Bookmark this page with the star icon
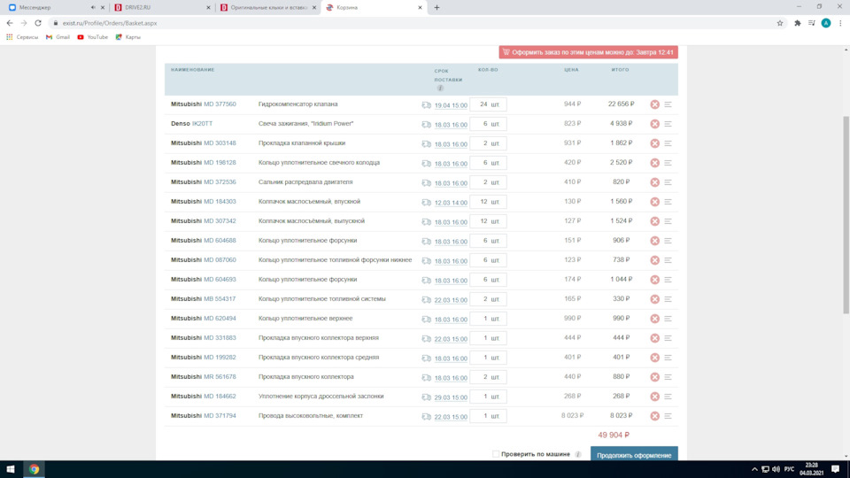This screenshot has height=478, width=850. [x=780, y=23]
